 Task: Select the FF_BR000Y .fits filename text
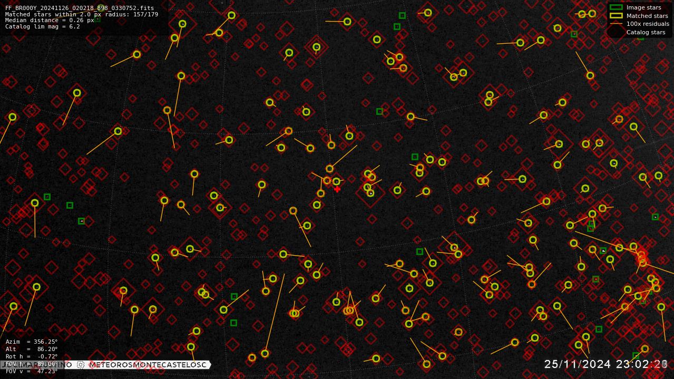pyautogui.click(x=80, y=8)
